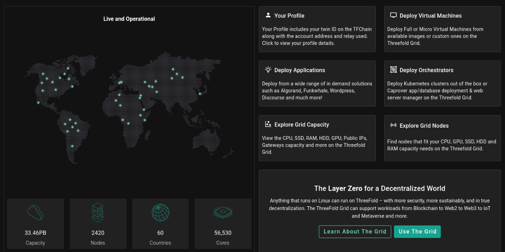Open the Deploy Virtual Machines card title
Screen dimensions: 505x252
pos(431,16)
